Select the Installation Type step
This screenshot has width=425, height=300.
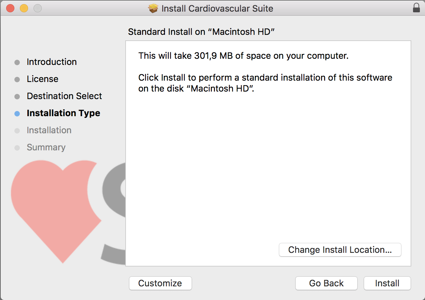click(x=63, y=113)
